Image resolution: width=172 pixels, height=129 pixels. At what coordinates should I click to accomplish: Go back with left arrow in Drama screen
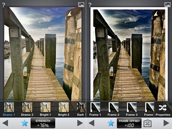(5, 123)
